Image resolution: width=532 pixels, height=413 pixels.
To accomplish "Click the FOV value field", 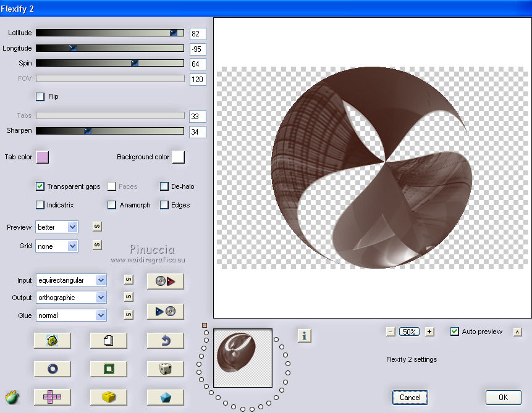I will pyautogui.click(x=198, y=80).
